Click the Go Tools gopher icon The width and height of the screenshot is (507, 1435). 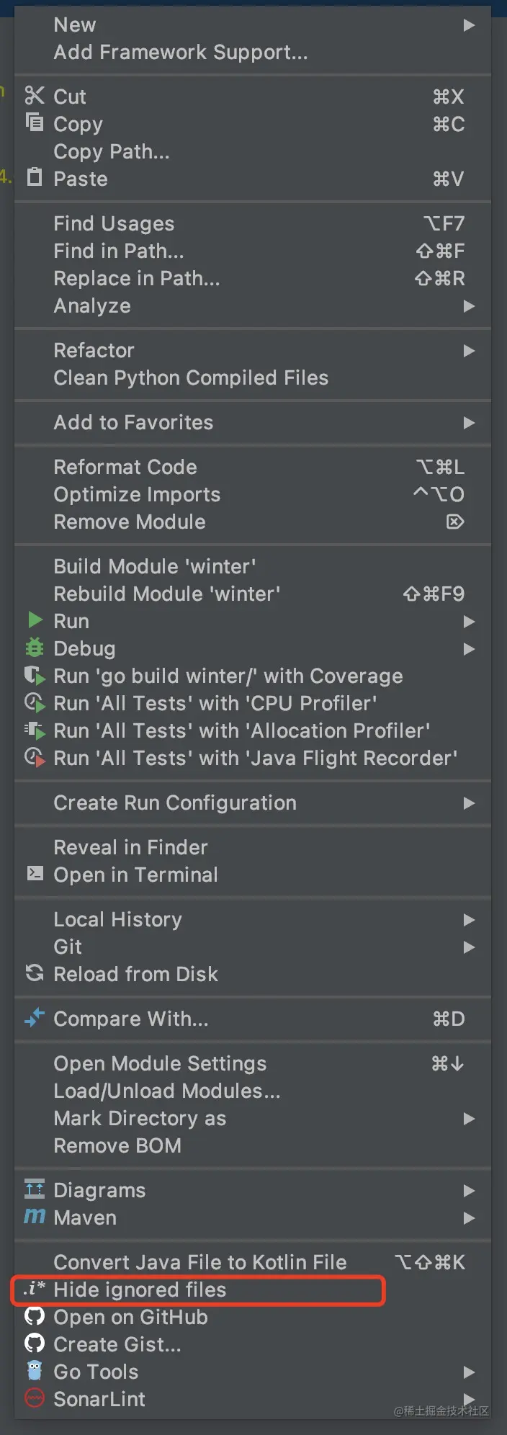click(34, 1371)
